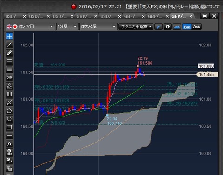The image size is (223, 175).
Task: Click the red news alert dot
Action: pyautogui.click(x=73, y=6)
